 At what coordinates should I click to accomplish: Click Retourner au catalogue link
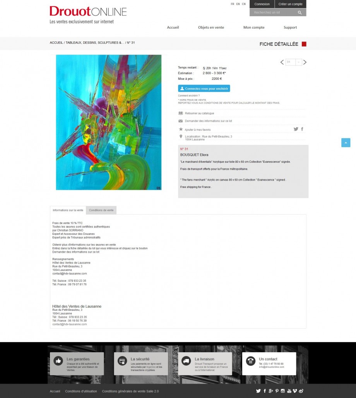(199, 113)
